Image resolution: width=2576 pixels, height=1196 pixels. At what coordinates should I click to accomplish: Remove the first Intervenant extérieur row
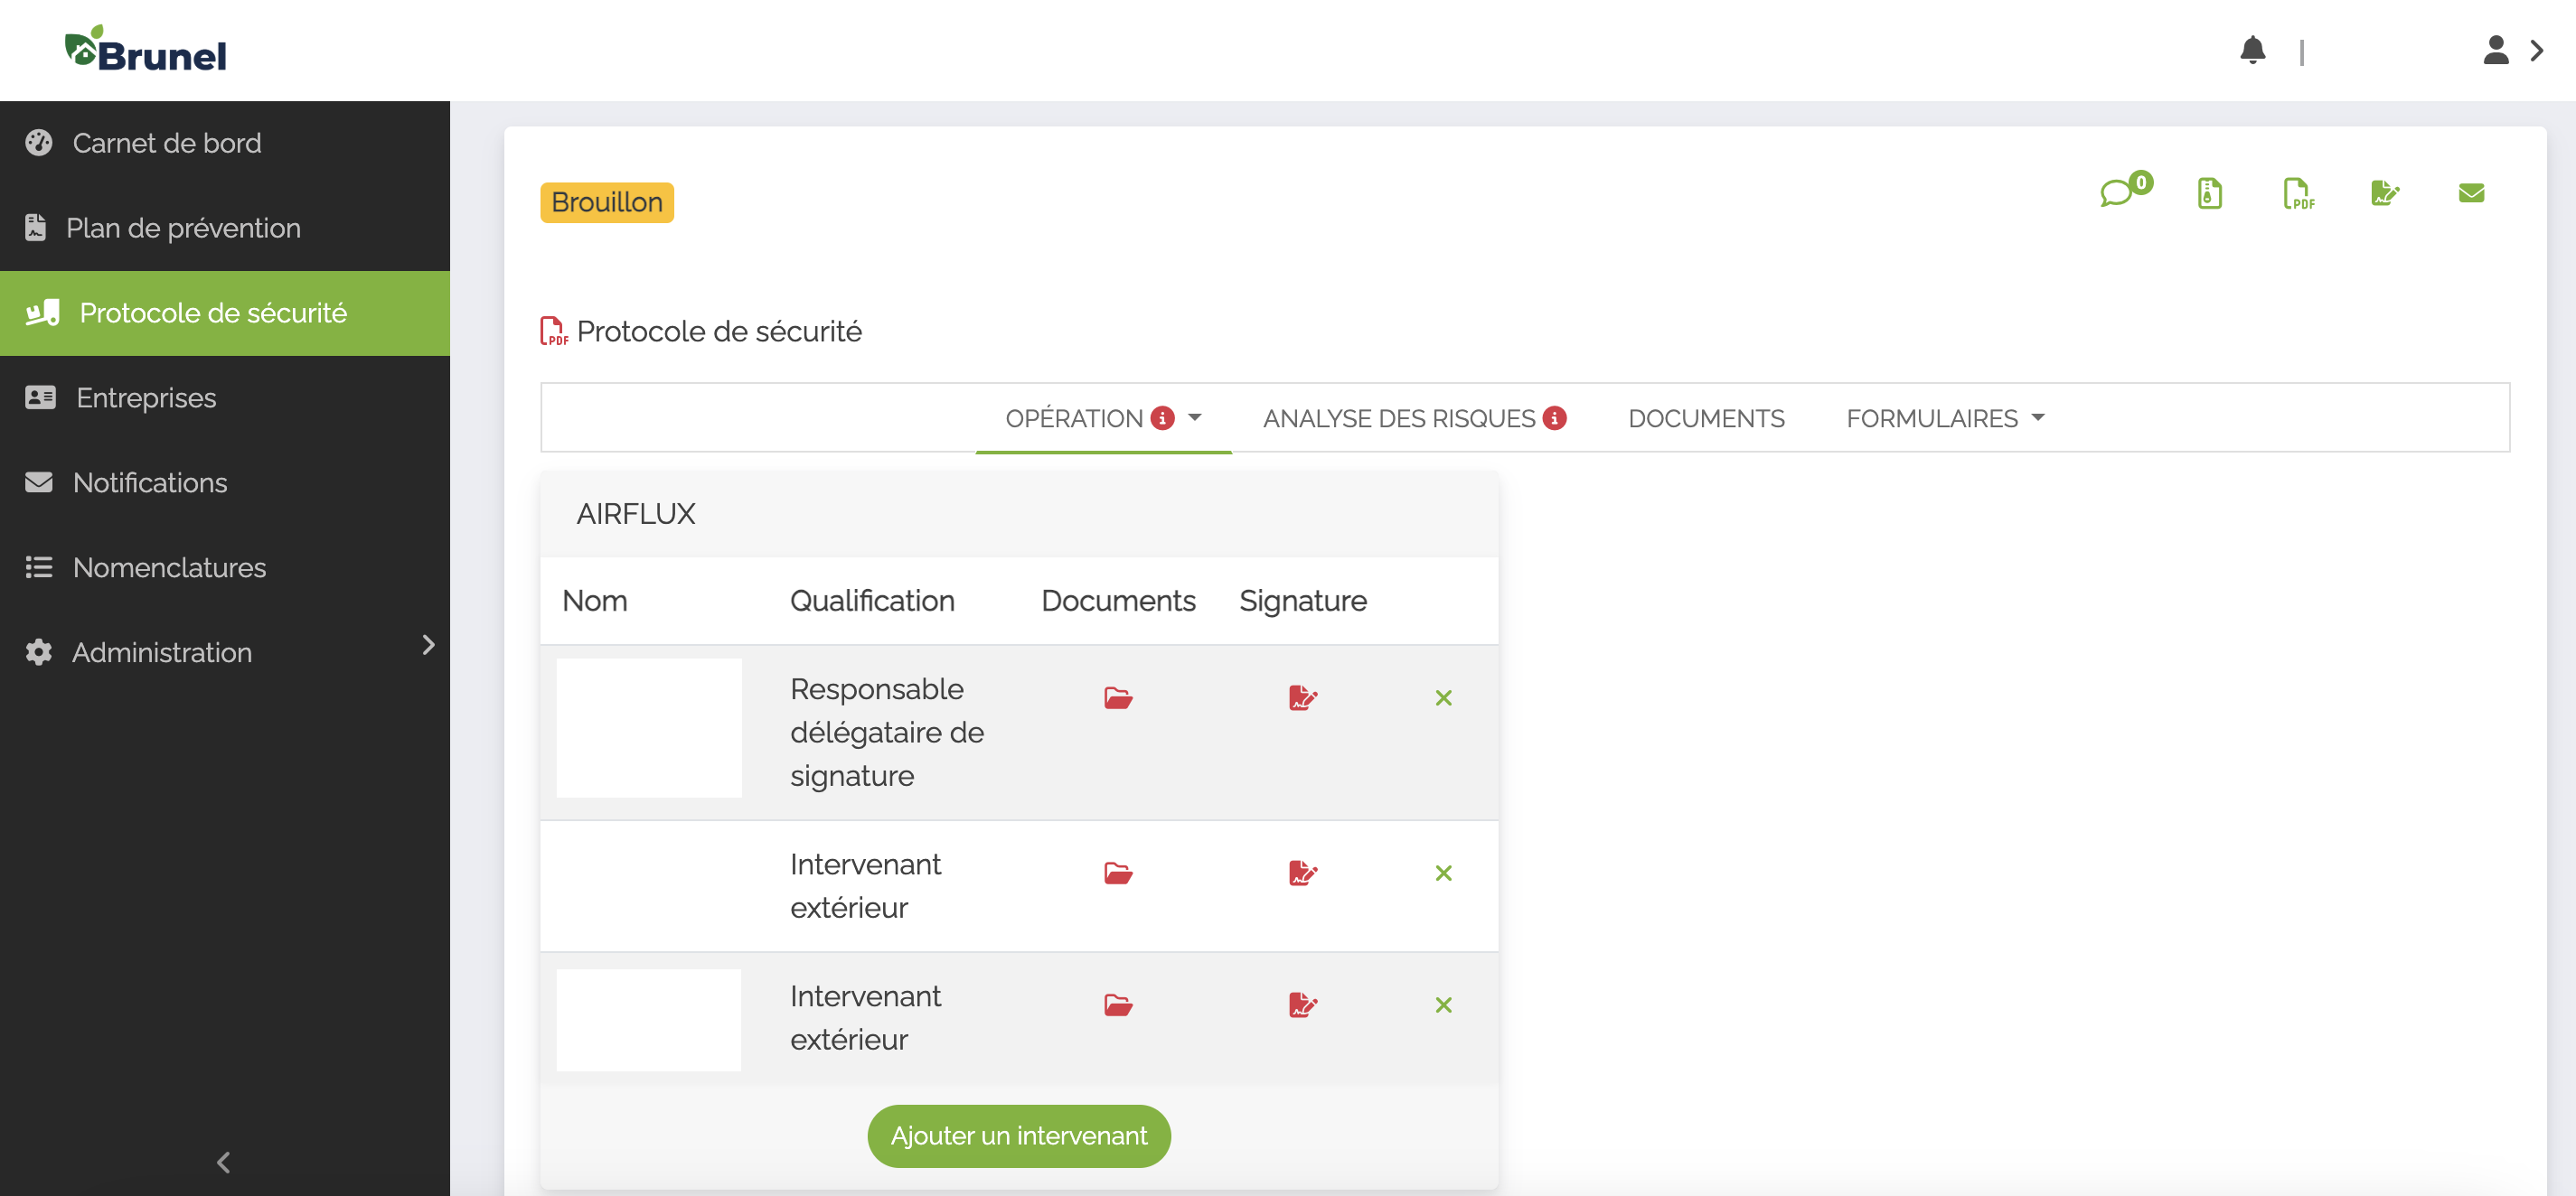click(x=1444, y=873)
